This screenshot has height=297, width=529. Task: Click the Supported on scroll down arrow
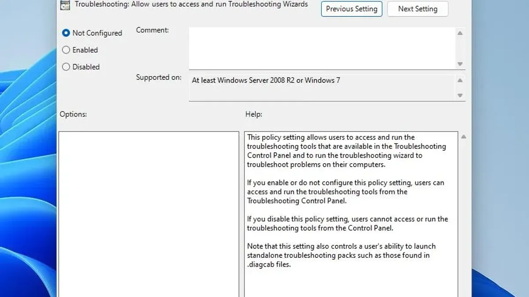(x=460, y=95)
